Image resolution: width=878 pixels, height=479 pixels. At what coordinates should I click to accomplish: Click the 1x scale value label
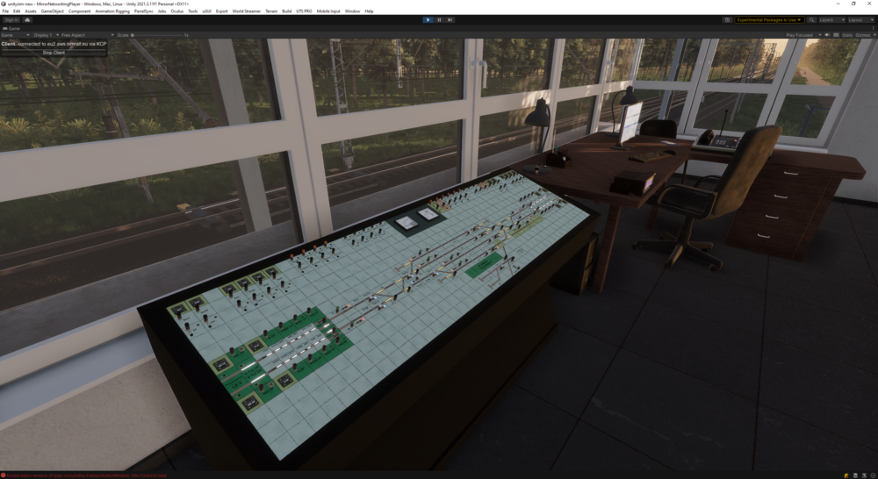point(186,35)
